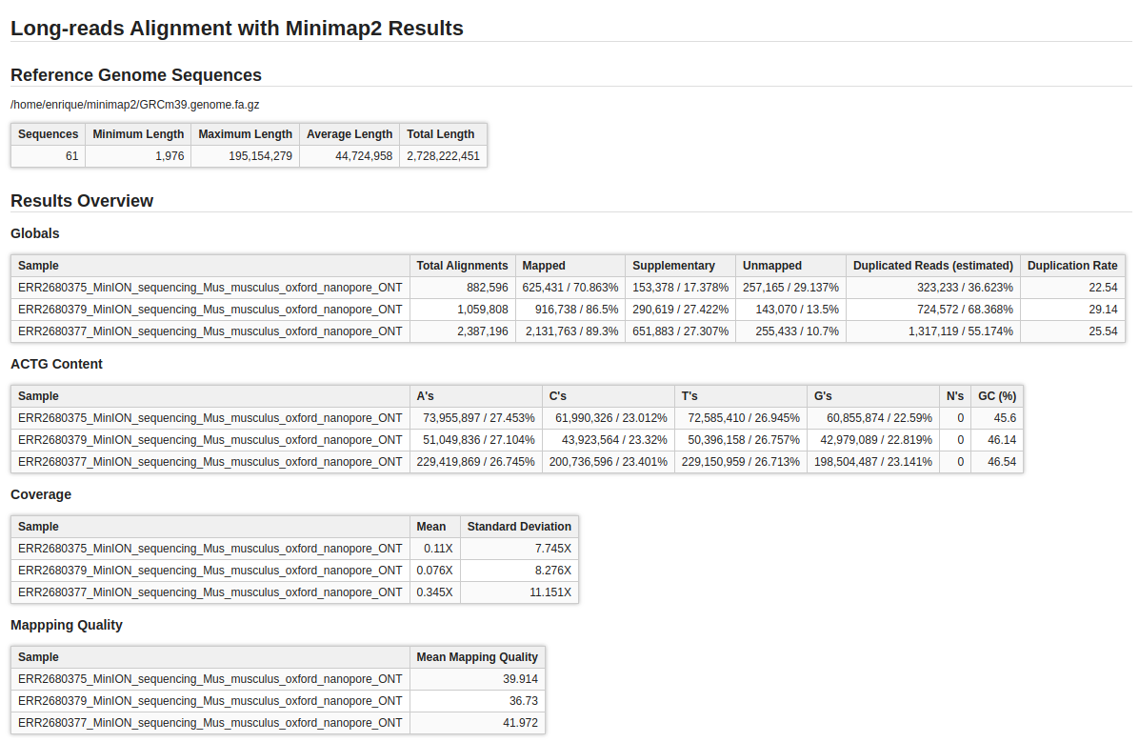Select the reference genome file path text

click(135, 104)
